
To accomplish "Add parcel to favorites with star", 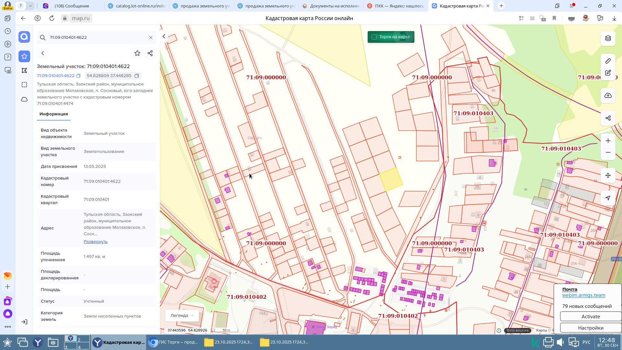I will tap(137, 53).
